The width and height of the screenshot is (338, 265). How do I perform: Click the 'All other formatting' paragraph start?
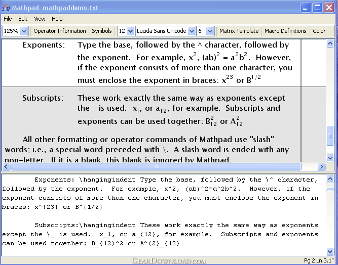coord(60,140)
